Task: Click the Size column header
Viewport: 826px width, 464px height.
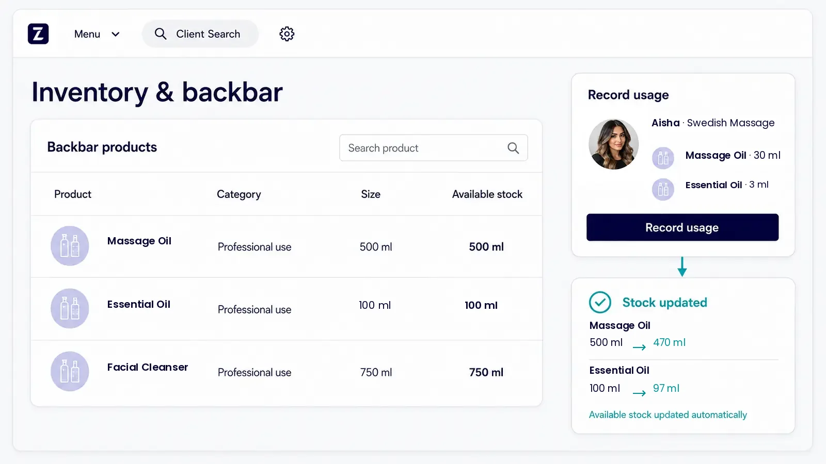Action: pos(371,194)
